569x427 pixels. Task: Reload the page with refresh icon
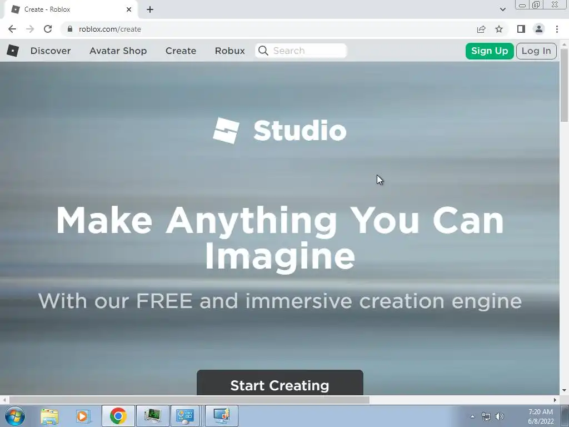(48, 29)
